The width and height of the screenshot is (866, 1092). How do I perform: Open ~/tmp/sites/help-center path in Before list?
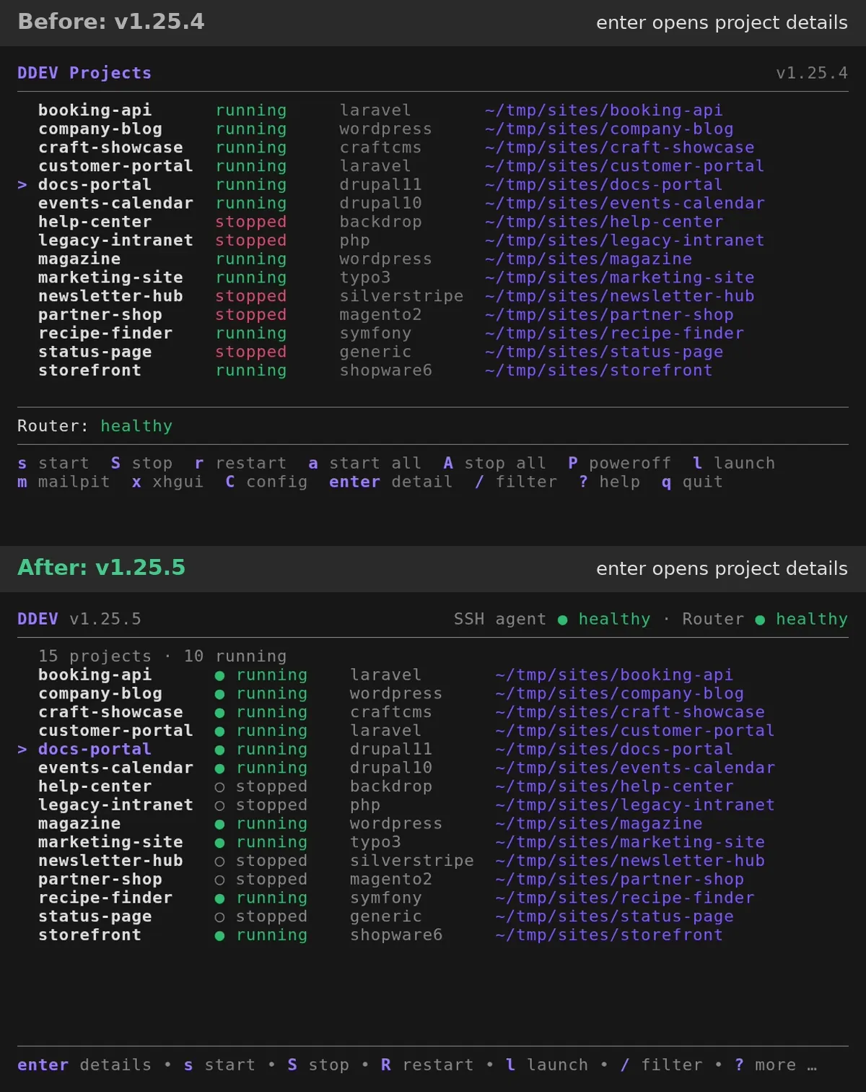pyautogui.click(x=604, y=222)
